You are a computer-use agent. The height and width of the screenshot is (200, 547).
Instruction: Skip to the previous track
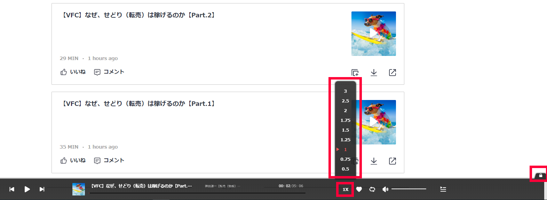[12, 189]
